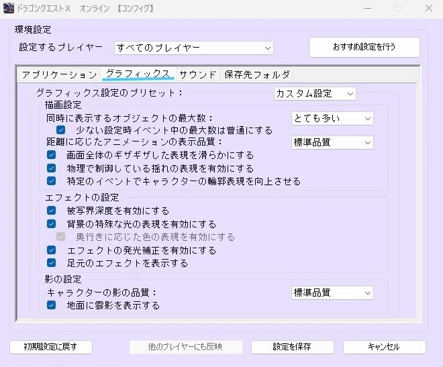Click the 環境設定 heading text

[x=33, y=30]
